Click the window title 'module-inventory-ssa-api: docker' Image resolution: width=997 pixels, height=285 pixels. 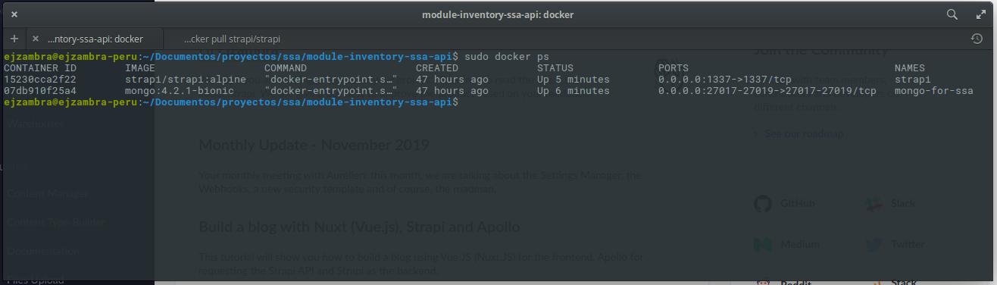coord(498,14)
